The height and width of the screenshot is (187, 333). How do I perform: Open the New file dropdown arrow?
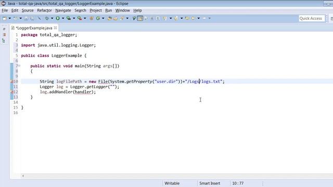tap(9, 19)
